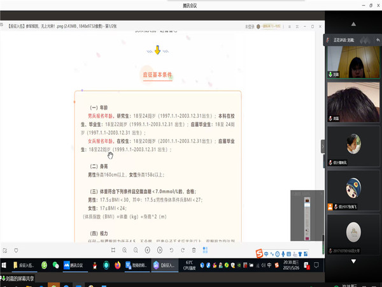The height and width of the screenshot is (287, 382).
Task: Click the volume speaker icon in system tray
Action: [x=263, y=265]
